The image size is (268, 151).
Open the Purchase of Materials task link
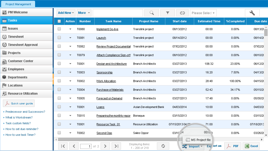pos(110,90)
